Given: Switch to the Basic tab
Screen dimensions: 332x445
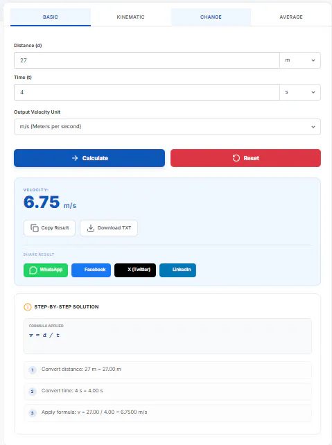Looking at the screenshot, I should (51, 17).
